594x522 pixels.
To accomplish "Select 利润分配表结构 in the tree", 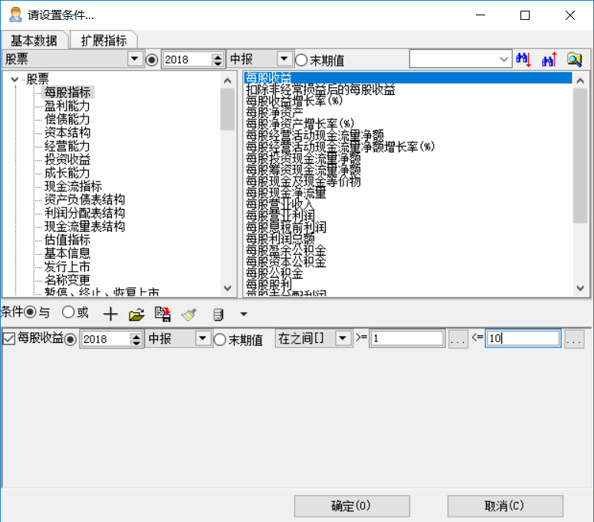I will click(x=84, y=213).
